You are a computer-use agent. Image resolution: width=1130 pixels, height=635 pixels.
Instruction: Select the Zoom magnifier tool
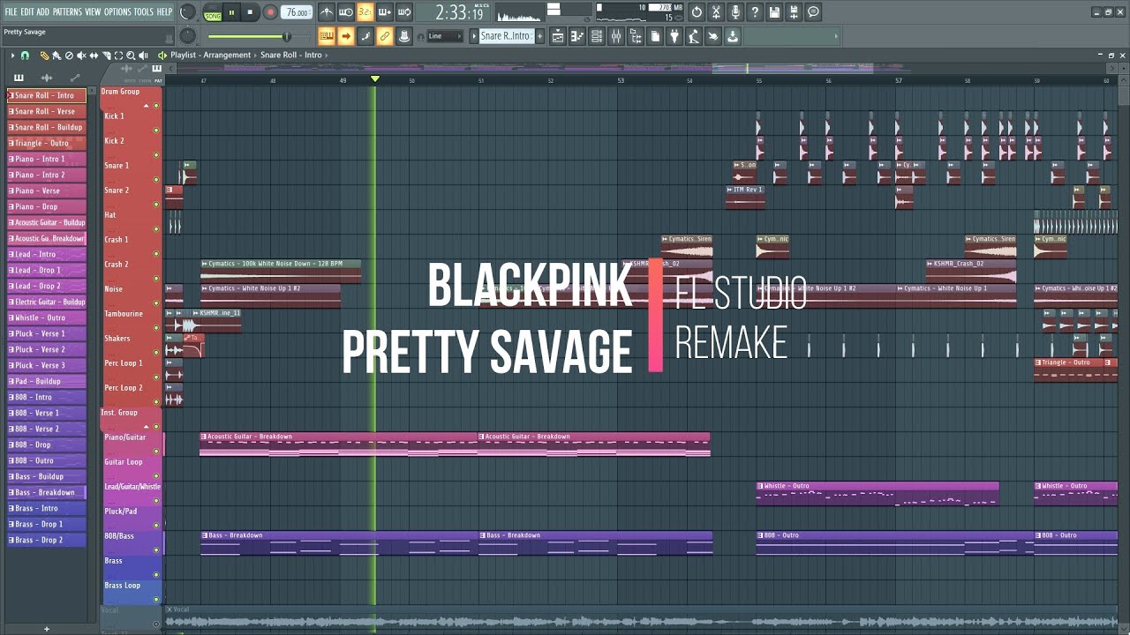point(131,56)
